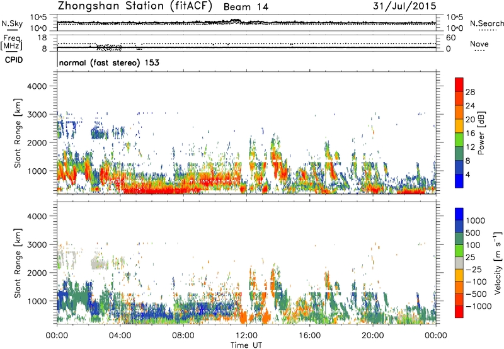
Task: Click the 1000 slant-range tick on the velocity panel
Action: 37,301
